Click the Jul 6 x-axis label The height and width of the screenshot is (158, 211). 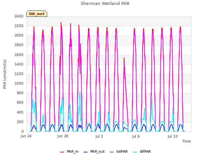[x=136, y=136]
